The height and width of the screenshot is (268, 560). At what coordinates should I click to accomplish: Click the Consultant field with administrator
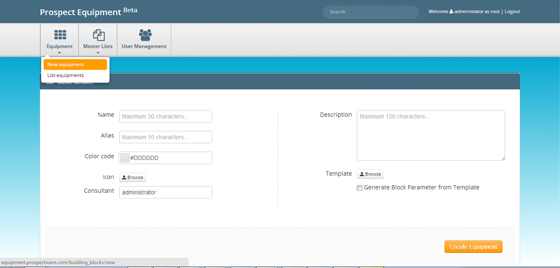[165, 192]
